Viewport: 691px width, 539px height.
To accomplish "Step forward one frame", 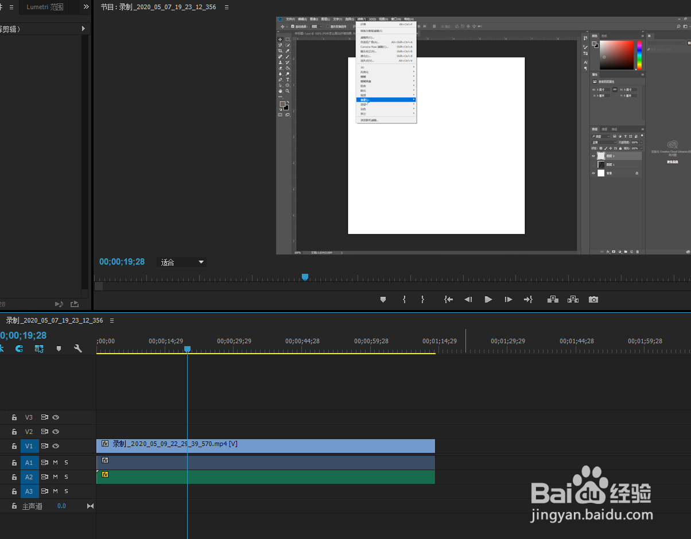I will [508, 300].
